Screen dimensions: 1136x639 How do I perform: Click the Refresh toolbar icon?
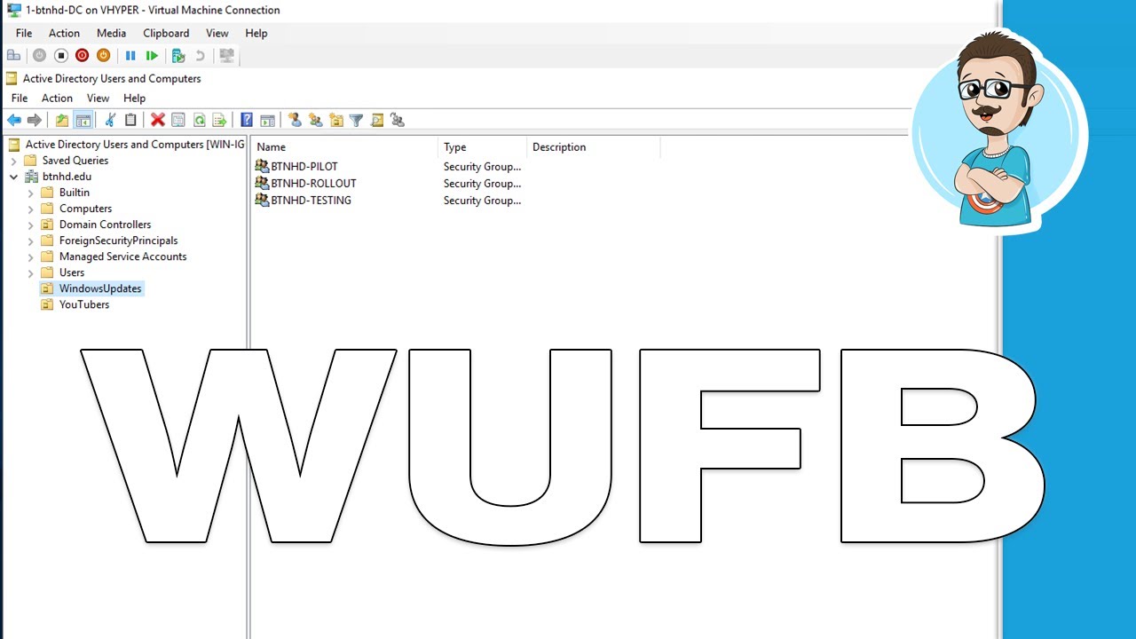tap(199, 120)
